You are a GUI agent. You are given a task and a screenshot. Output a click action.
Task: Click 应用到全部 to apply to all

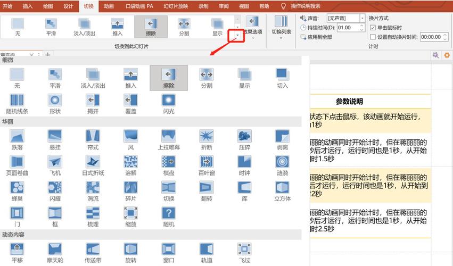[316, 37]
